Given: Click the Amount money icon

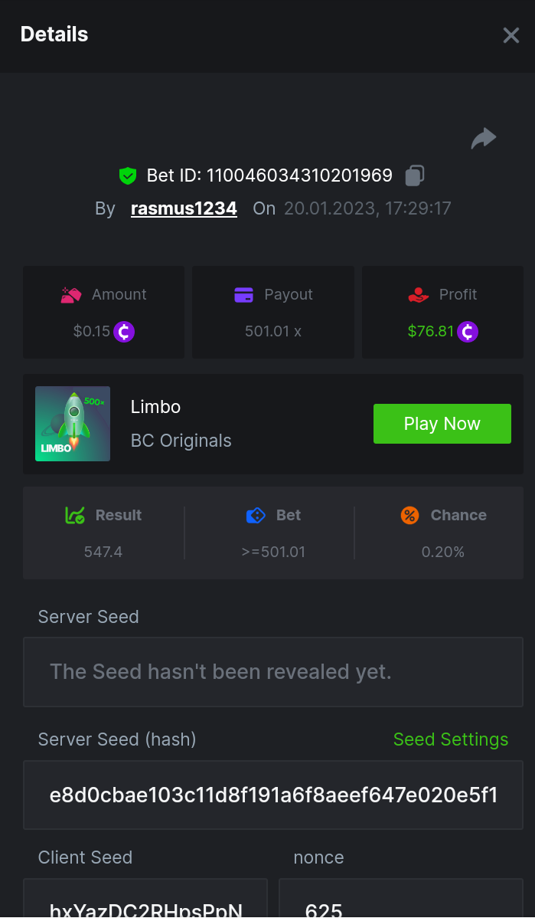Looking at the screenshot, I should coord(71,294).
